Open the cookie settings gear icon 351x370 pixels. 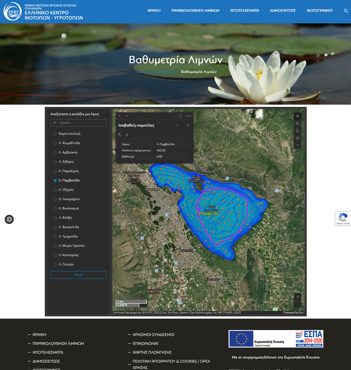click(9, 219)
